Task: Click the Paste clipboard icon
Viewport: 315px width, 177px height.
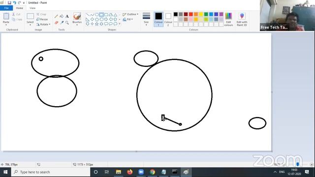Action: [6, 16]
